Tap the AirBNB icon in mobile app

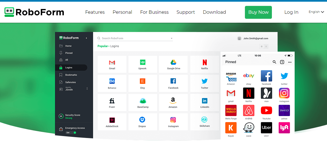(x=249, y=111)
